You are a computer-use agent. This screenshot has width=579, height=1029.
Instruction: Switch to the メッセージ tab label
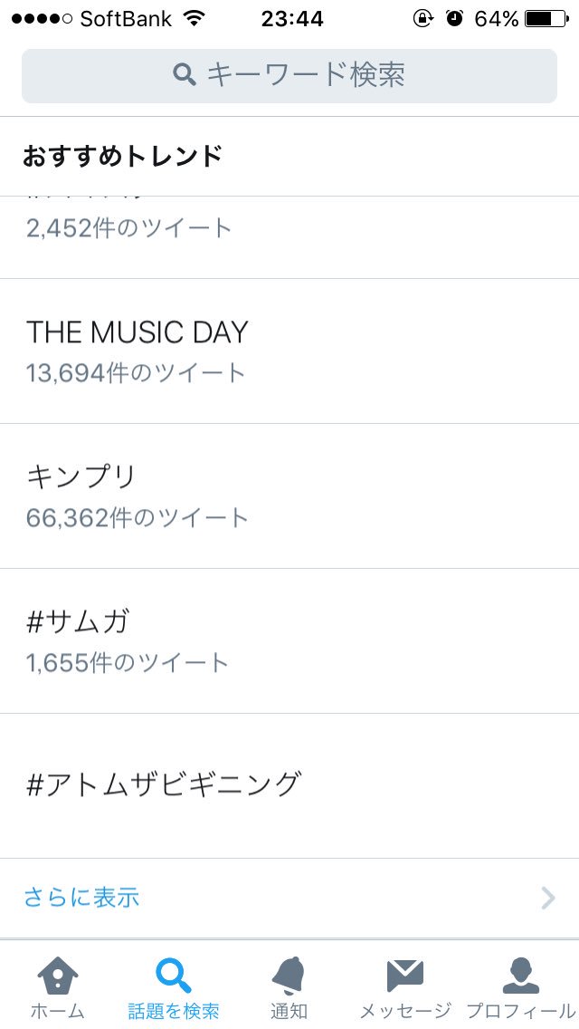pos(404,1011)
